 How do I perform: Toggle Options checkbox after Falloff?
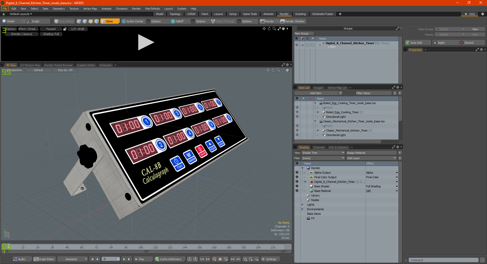tap(193, 21)
